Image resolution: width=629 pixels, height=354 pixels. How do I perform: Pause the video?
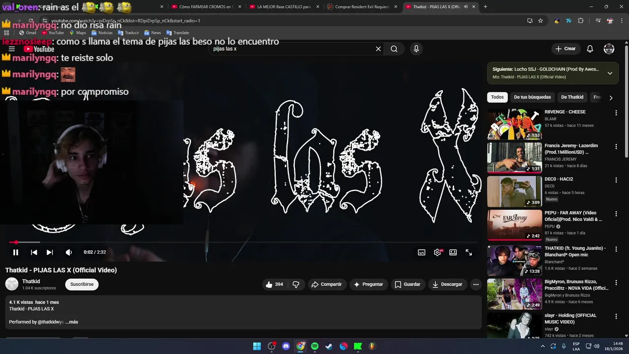coord(16,252)
